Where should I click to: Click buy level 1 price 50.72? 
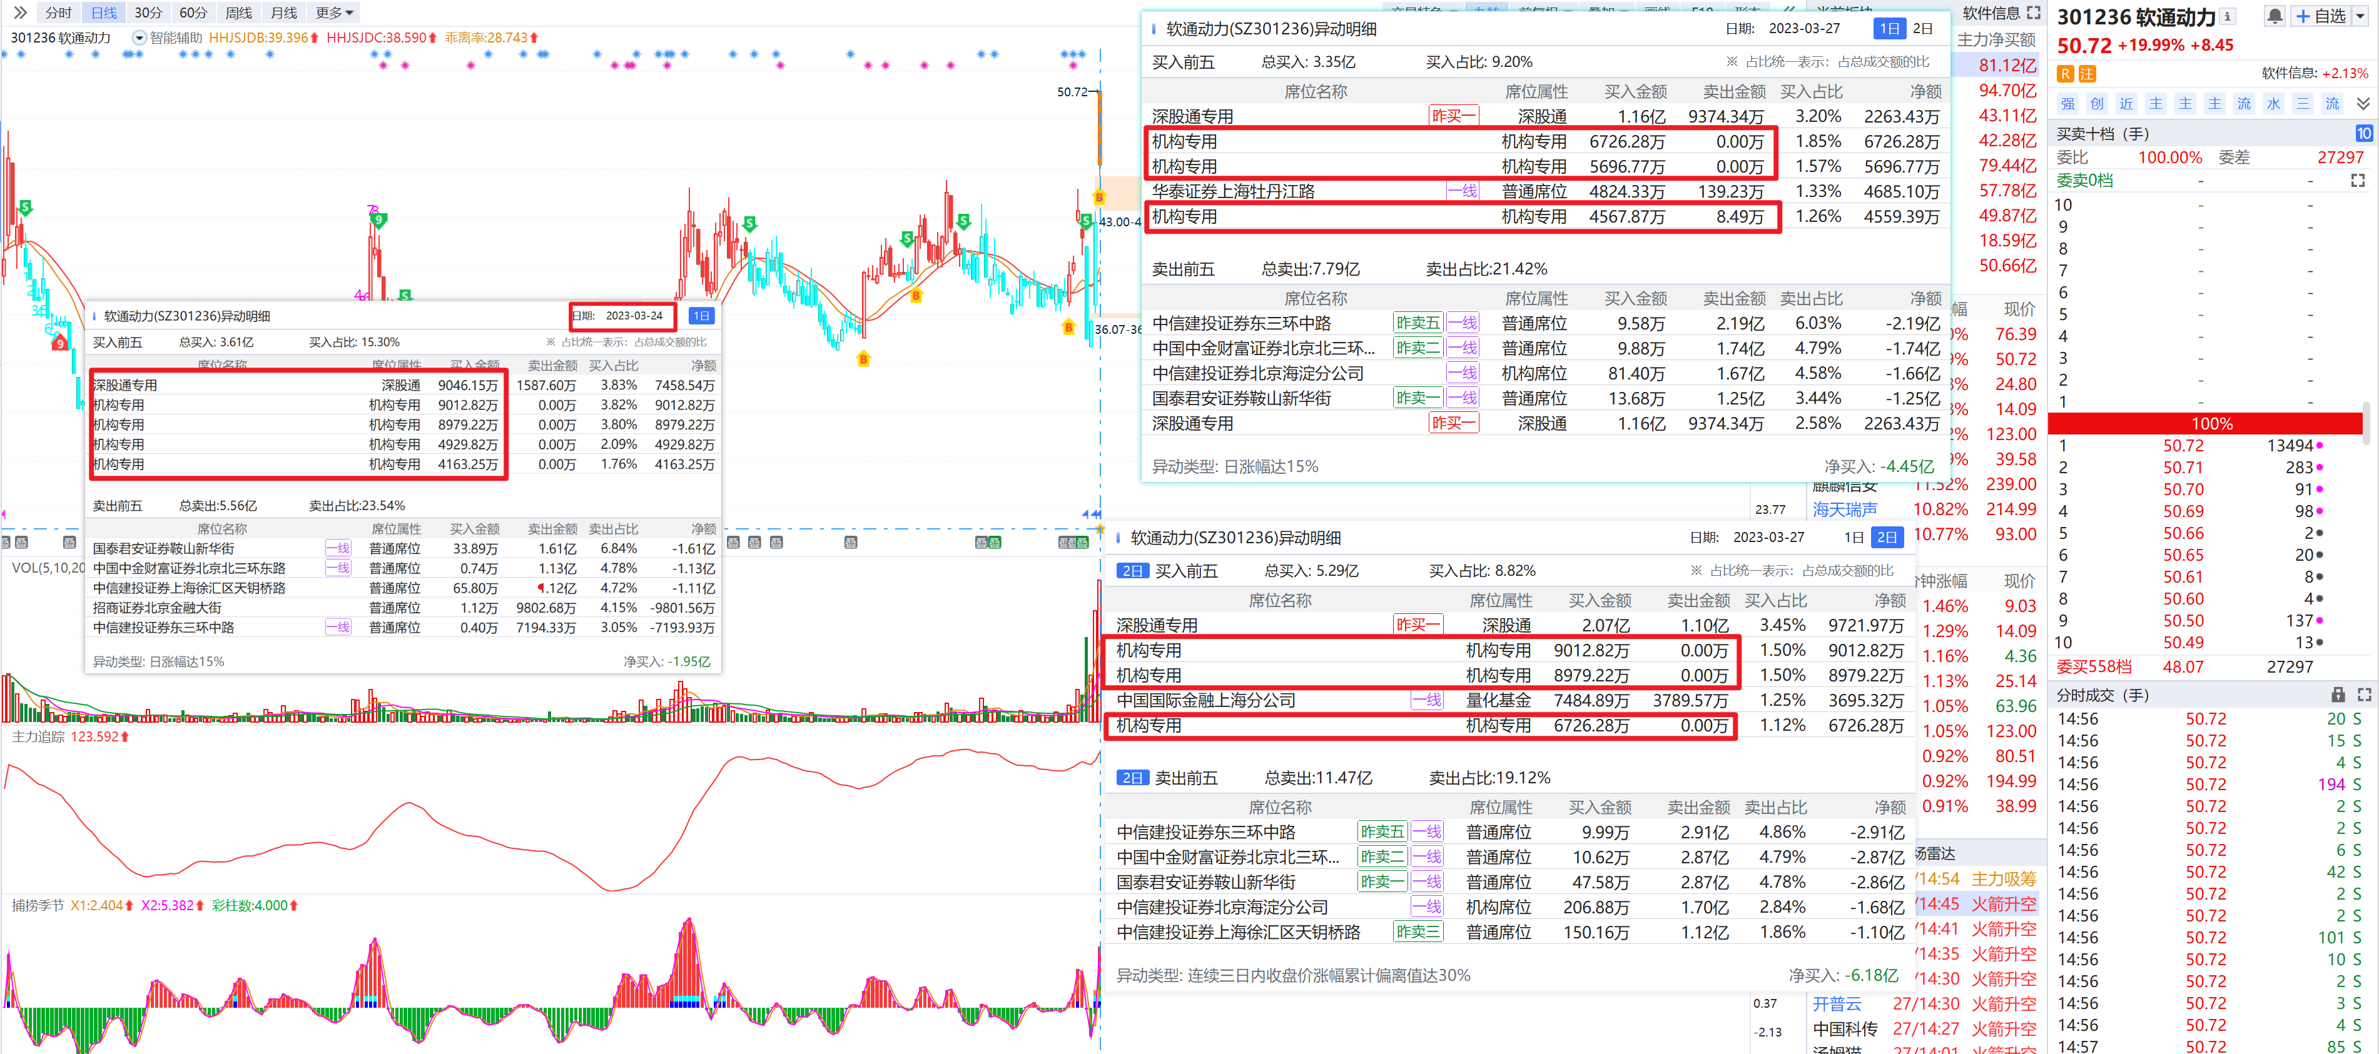pyautogui.click(x=2183, y=446)
